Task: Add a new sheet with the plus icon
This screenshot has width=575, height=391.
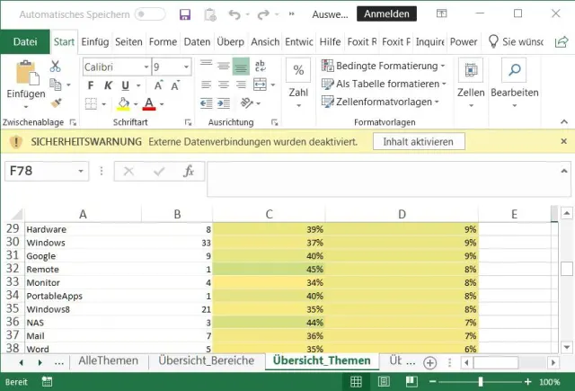Action: click(x=429, y=361)
